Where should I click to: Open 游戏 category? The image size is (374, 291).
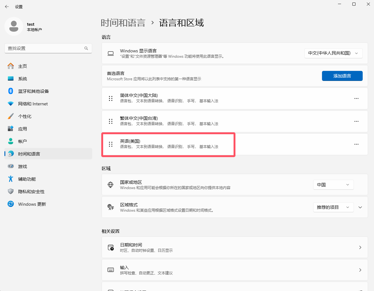48,167
